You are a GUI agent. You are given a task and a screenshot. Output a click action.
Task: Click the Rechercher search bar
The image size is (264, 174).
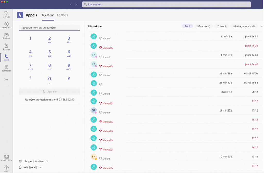(166, 4)
